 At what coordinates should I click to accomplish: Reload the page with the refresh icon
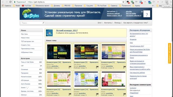10,2
